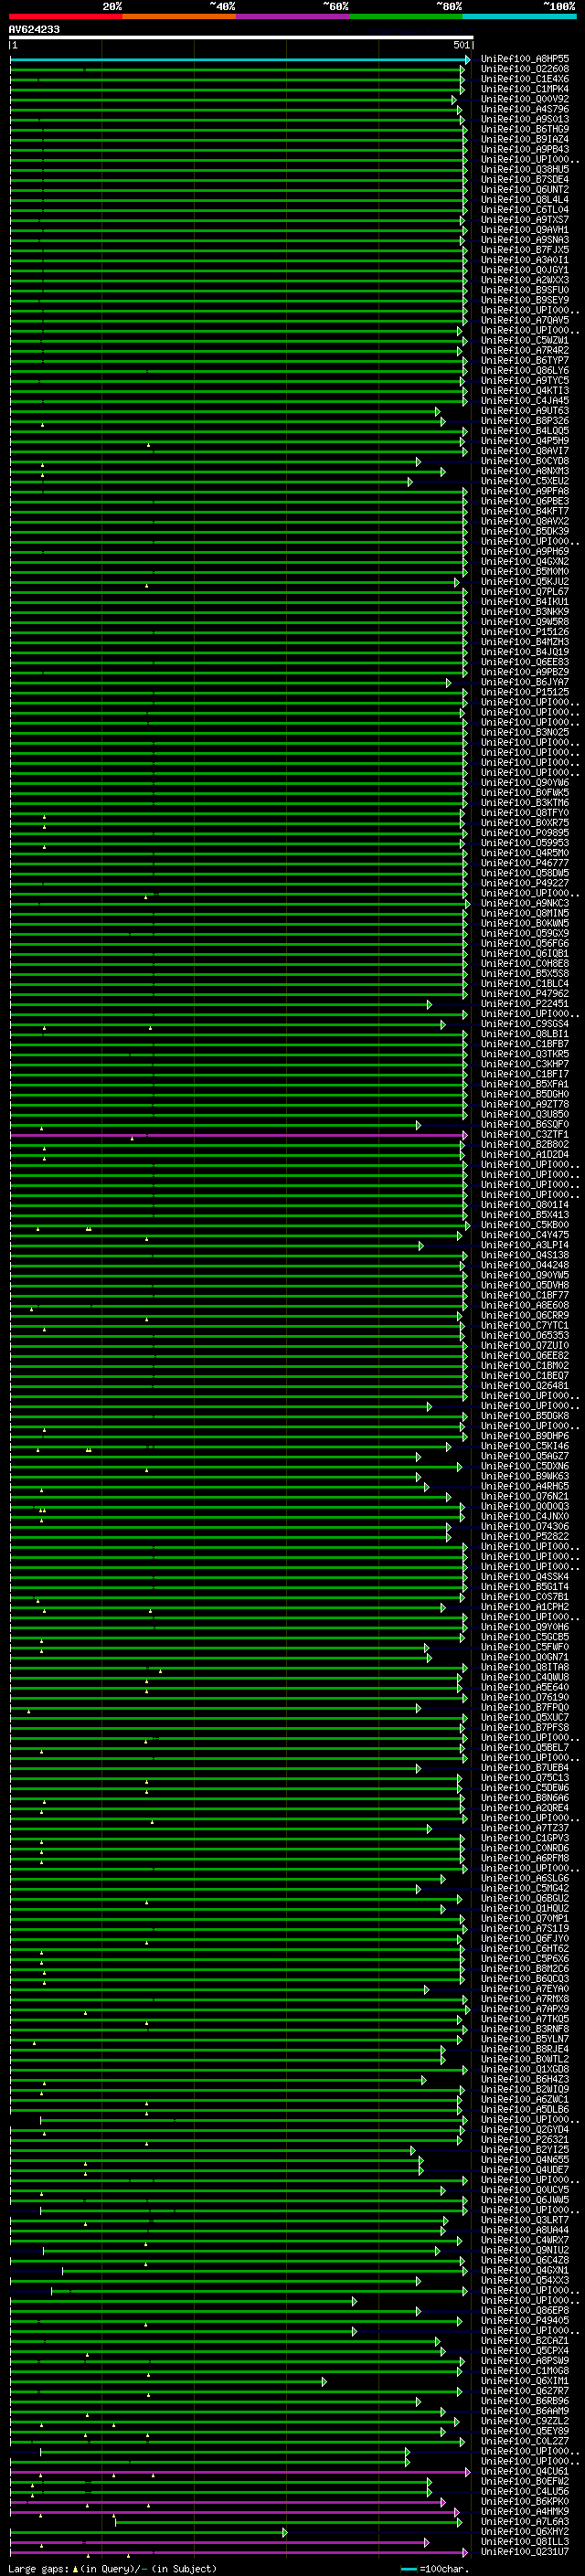585x2576 pixels.
Task: Select hit label UniRef100_B2B802
Action: click(525, 1145)
